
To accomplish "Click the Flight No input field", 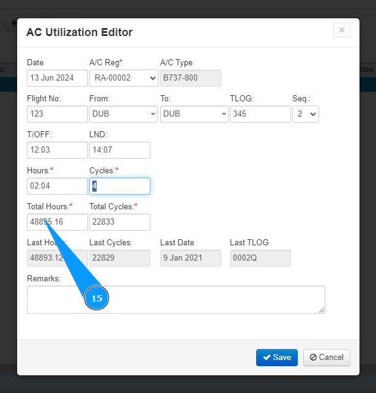I will [57, 114].
